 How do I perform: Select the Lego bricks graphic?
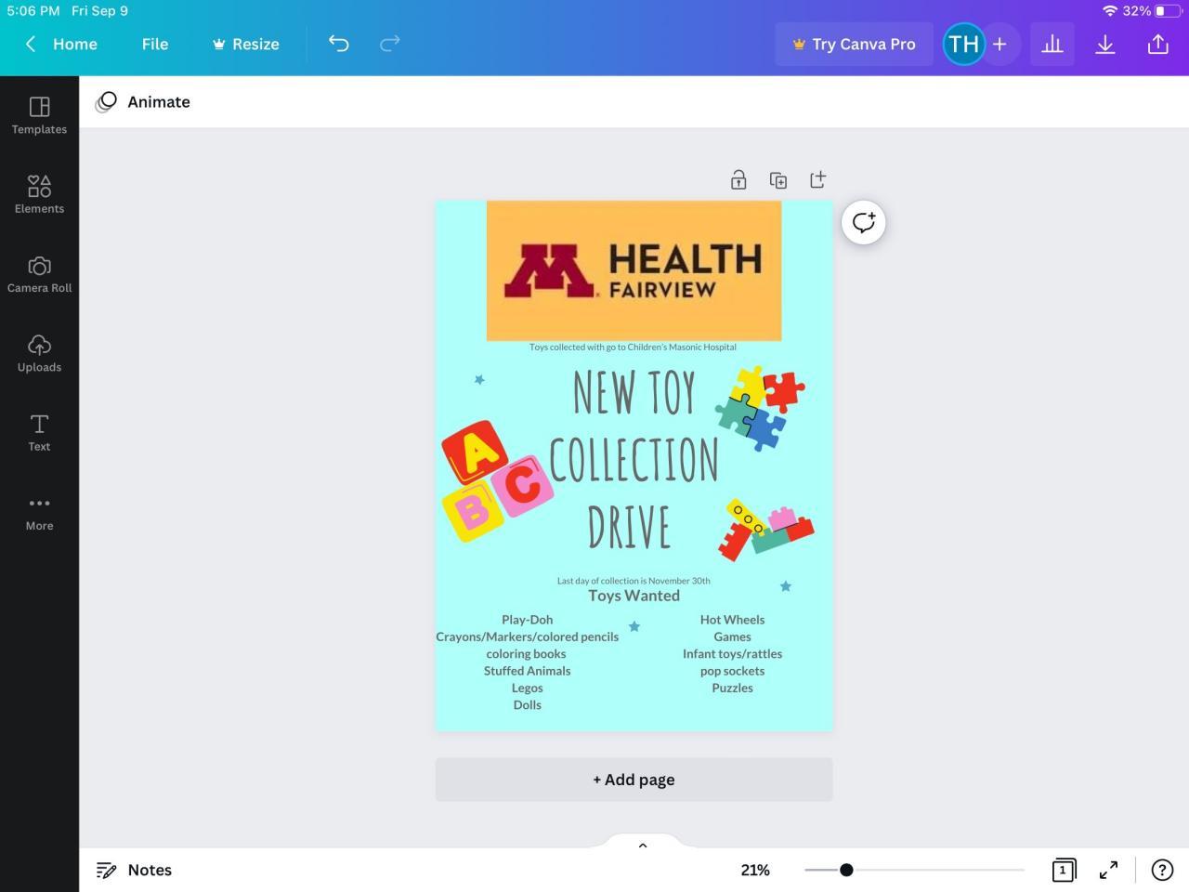click(x=766, y=530)
